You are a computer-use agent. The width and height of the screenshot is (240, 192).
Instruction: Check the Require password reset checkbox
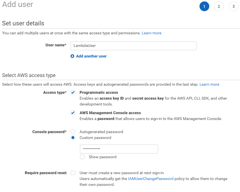pyautogui.click(x=73, y=173)
